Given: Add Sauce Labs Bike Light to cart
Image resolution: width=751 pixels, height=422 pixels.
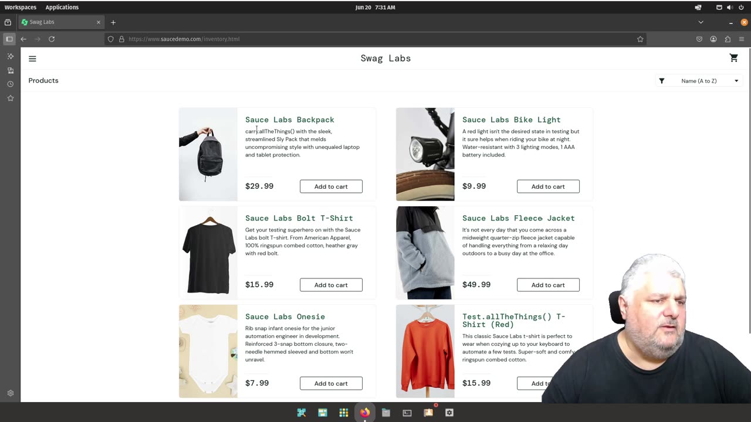Looking at the screenshot, I should pyautogui.click(x=548, y=186).
